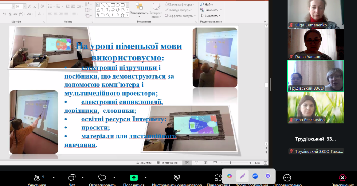Switch to Slide Sorter view
Screen dimensions: 357x186
[196, 163]
